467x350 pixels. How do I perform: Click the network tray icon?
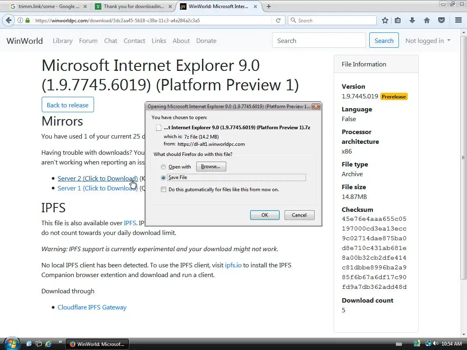[x=428, y=344]
